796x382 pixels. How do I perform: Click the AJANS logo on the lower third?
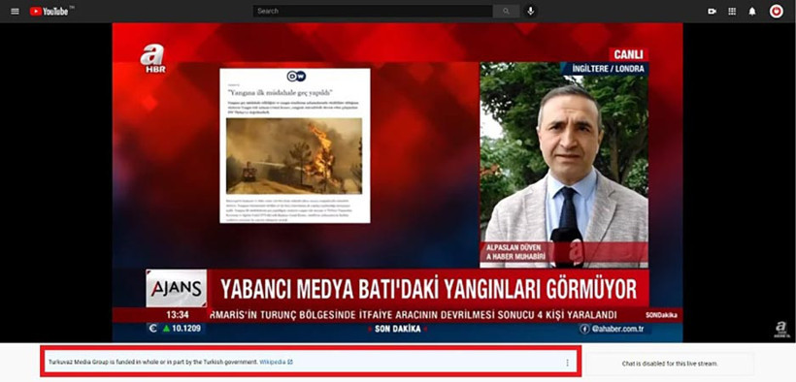(176, 288)
